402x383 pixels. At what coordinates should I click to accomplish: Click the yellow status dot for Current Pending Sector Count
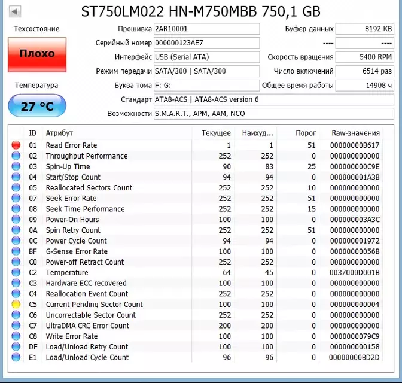click(16, 304)
